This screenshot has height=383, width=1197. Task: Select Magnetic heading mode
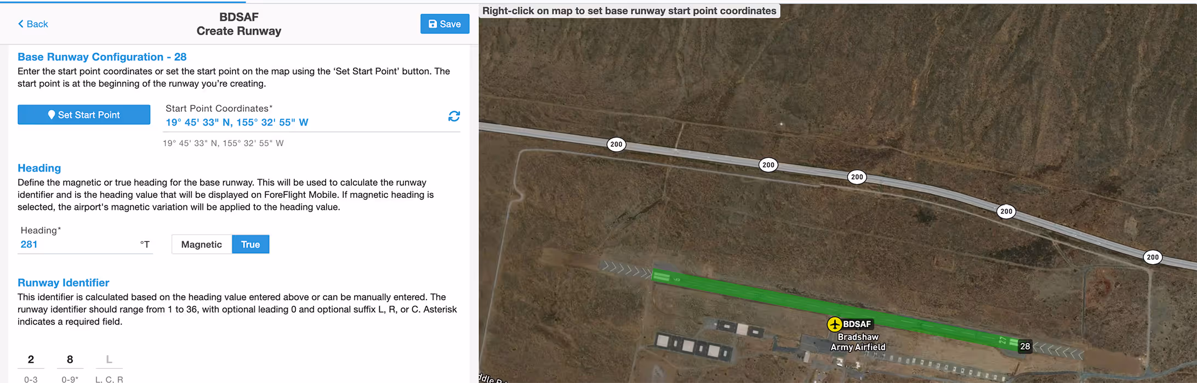tap(202, 244)
